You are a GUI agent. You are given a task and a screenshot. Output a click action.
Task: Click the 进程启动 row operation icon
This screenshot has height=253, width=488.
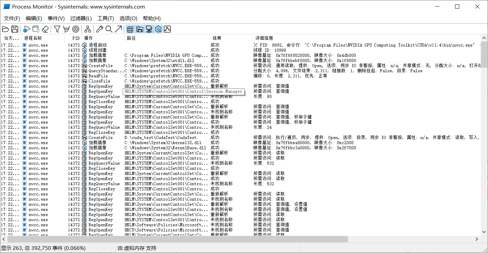coord(85,45)
